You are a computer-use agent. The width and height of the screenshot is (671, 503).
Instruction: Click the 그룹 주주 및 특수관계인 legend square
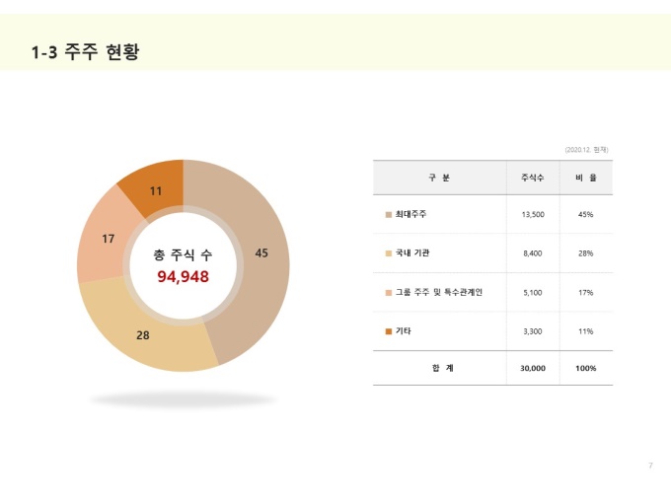tap(389, 293)
